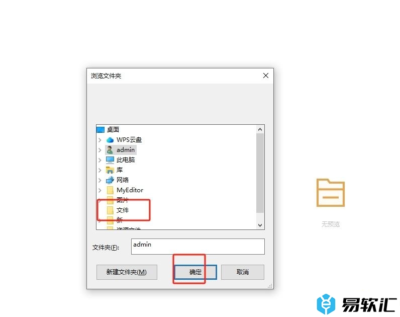
Task: Click the 确定 button
Action: (x=195, y=272)
